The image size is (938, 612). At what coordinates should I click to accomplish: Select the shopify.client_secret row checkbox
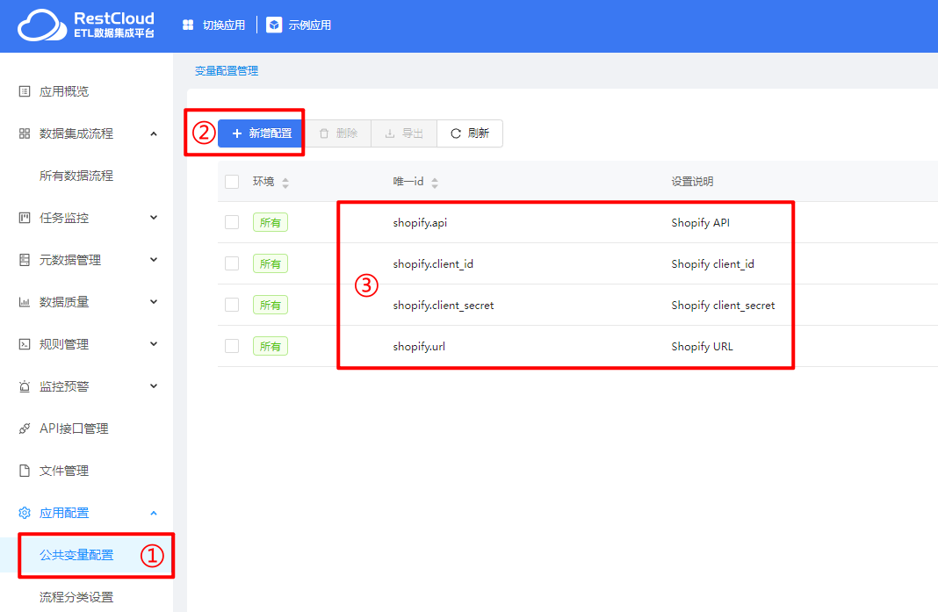coord(232,305)
